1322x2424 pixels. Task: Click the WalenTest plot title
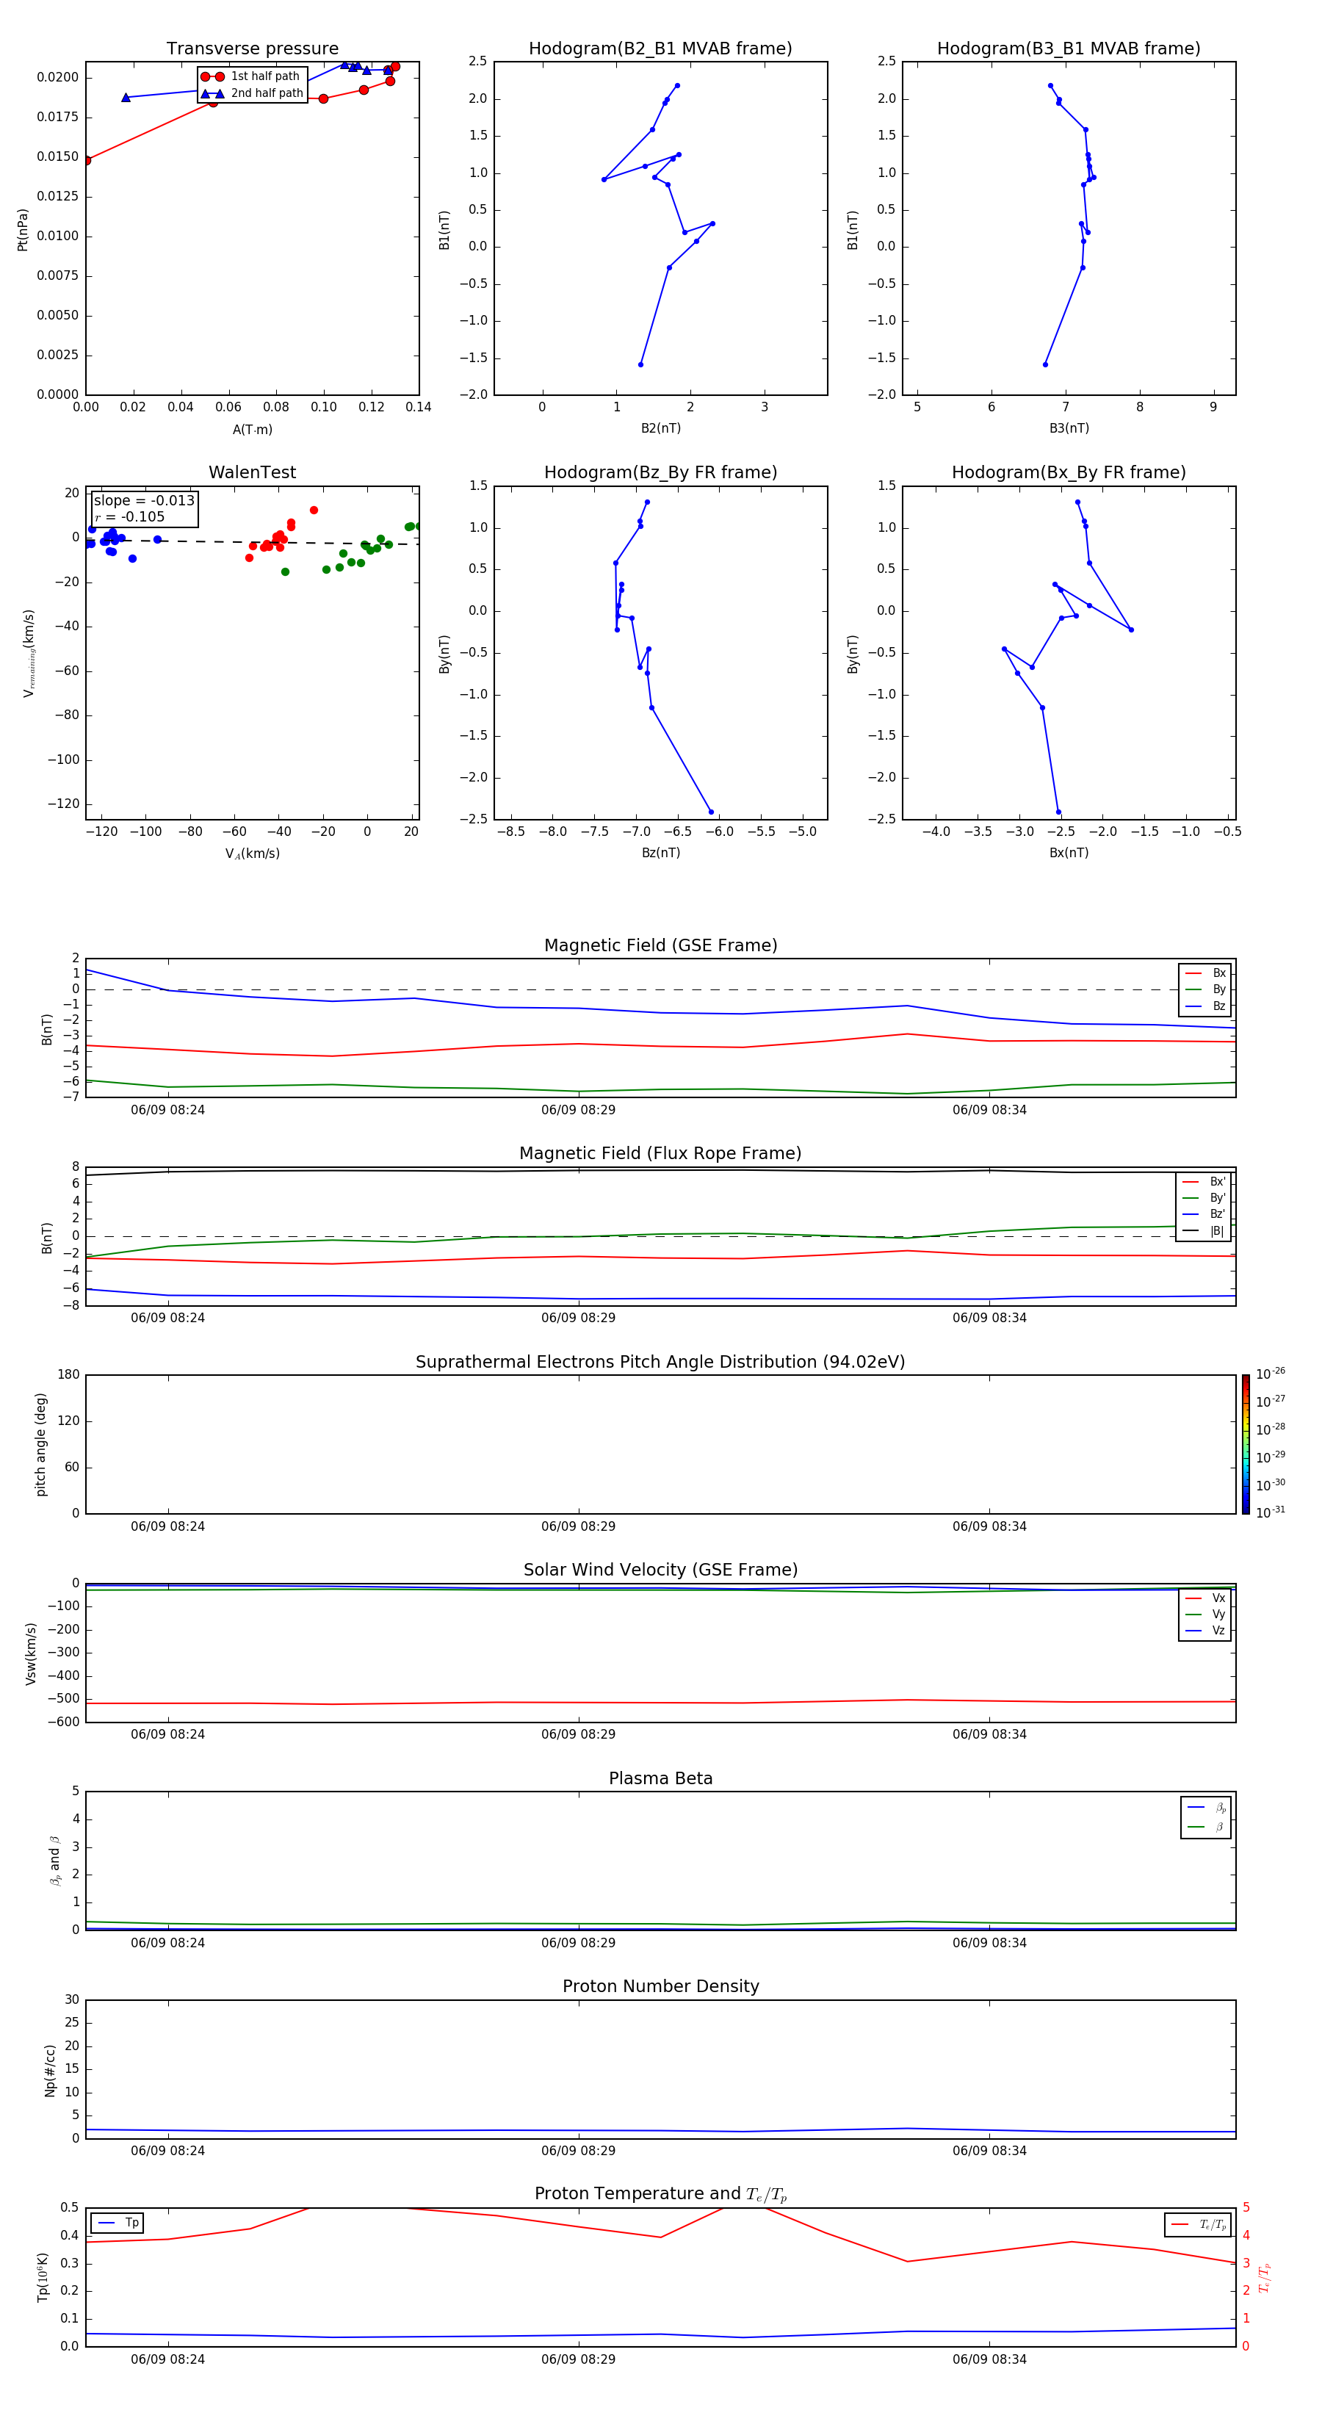coord(252,472)
